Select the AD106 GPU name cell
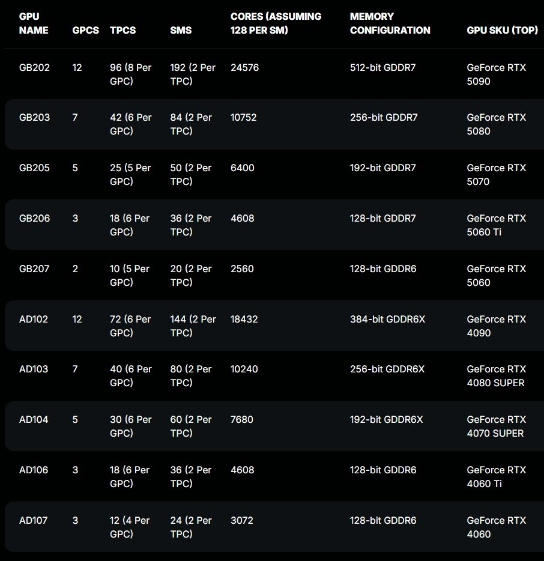 pos(33,470)
